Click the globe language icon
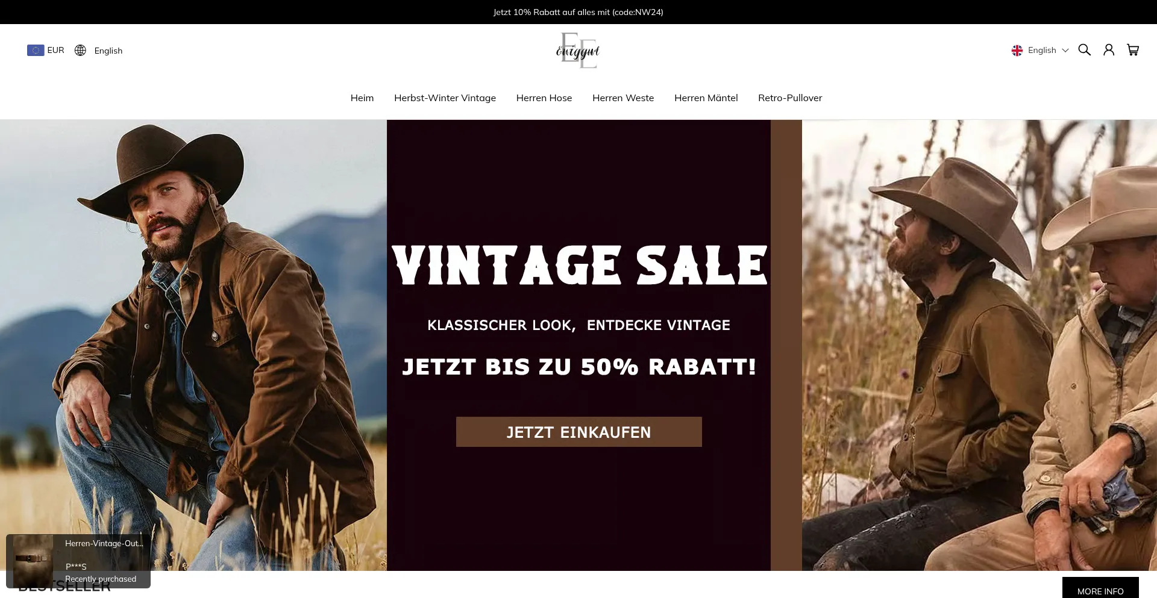The image size is (1157, 598). (80, 50)
